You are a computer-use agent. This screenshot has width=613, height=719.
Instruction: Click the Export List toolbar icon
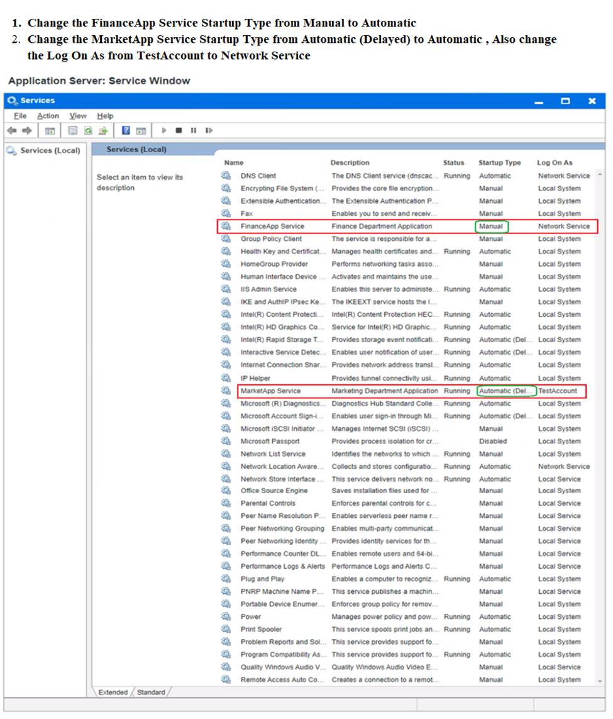click(x=103, y=131)
